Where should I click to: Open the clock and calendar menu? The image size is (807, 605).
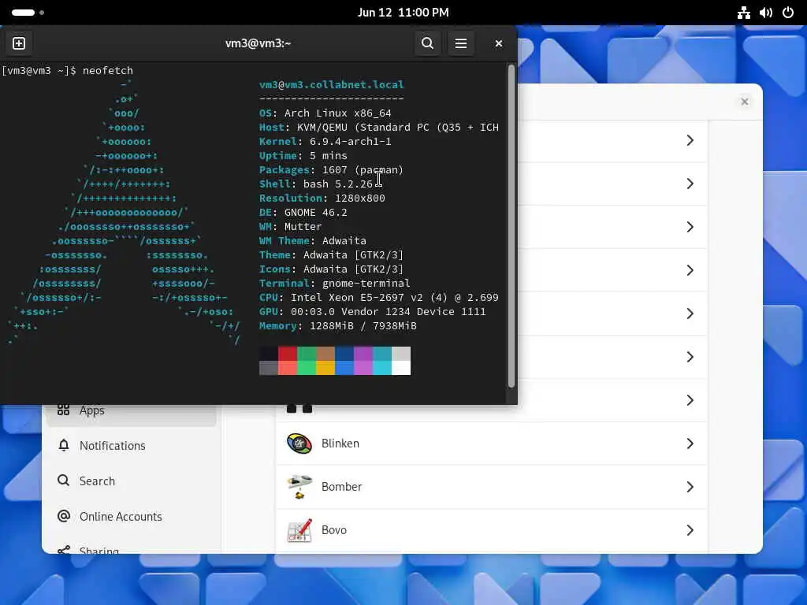pos(403,13)
